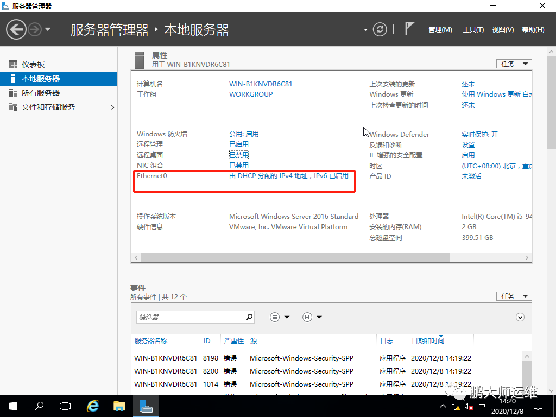Screen dimensions: 556x417
Task: Refresh Server Manager with the refresh icon
Action: (380, 29)
